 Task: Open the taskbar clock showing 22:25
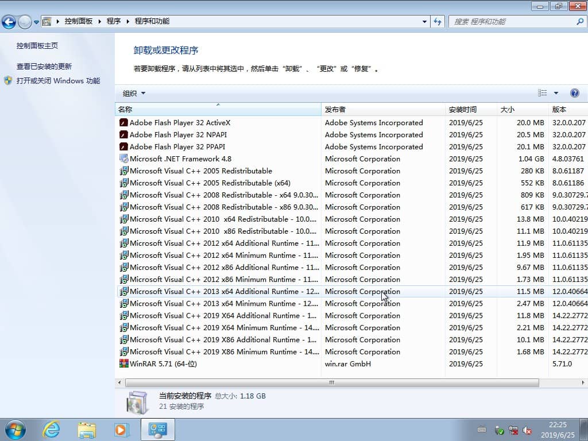click(558, 430)
